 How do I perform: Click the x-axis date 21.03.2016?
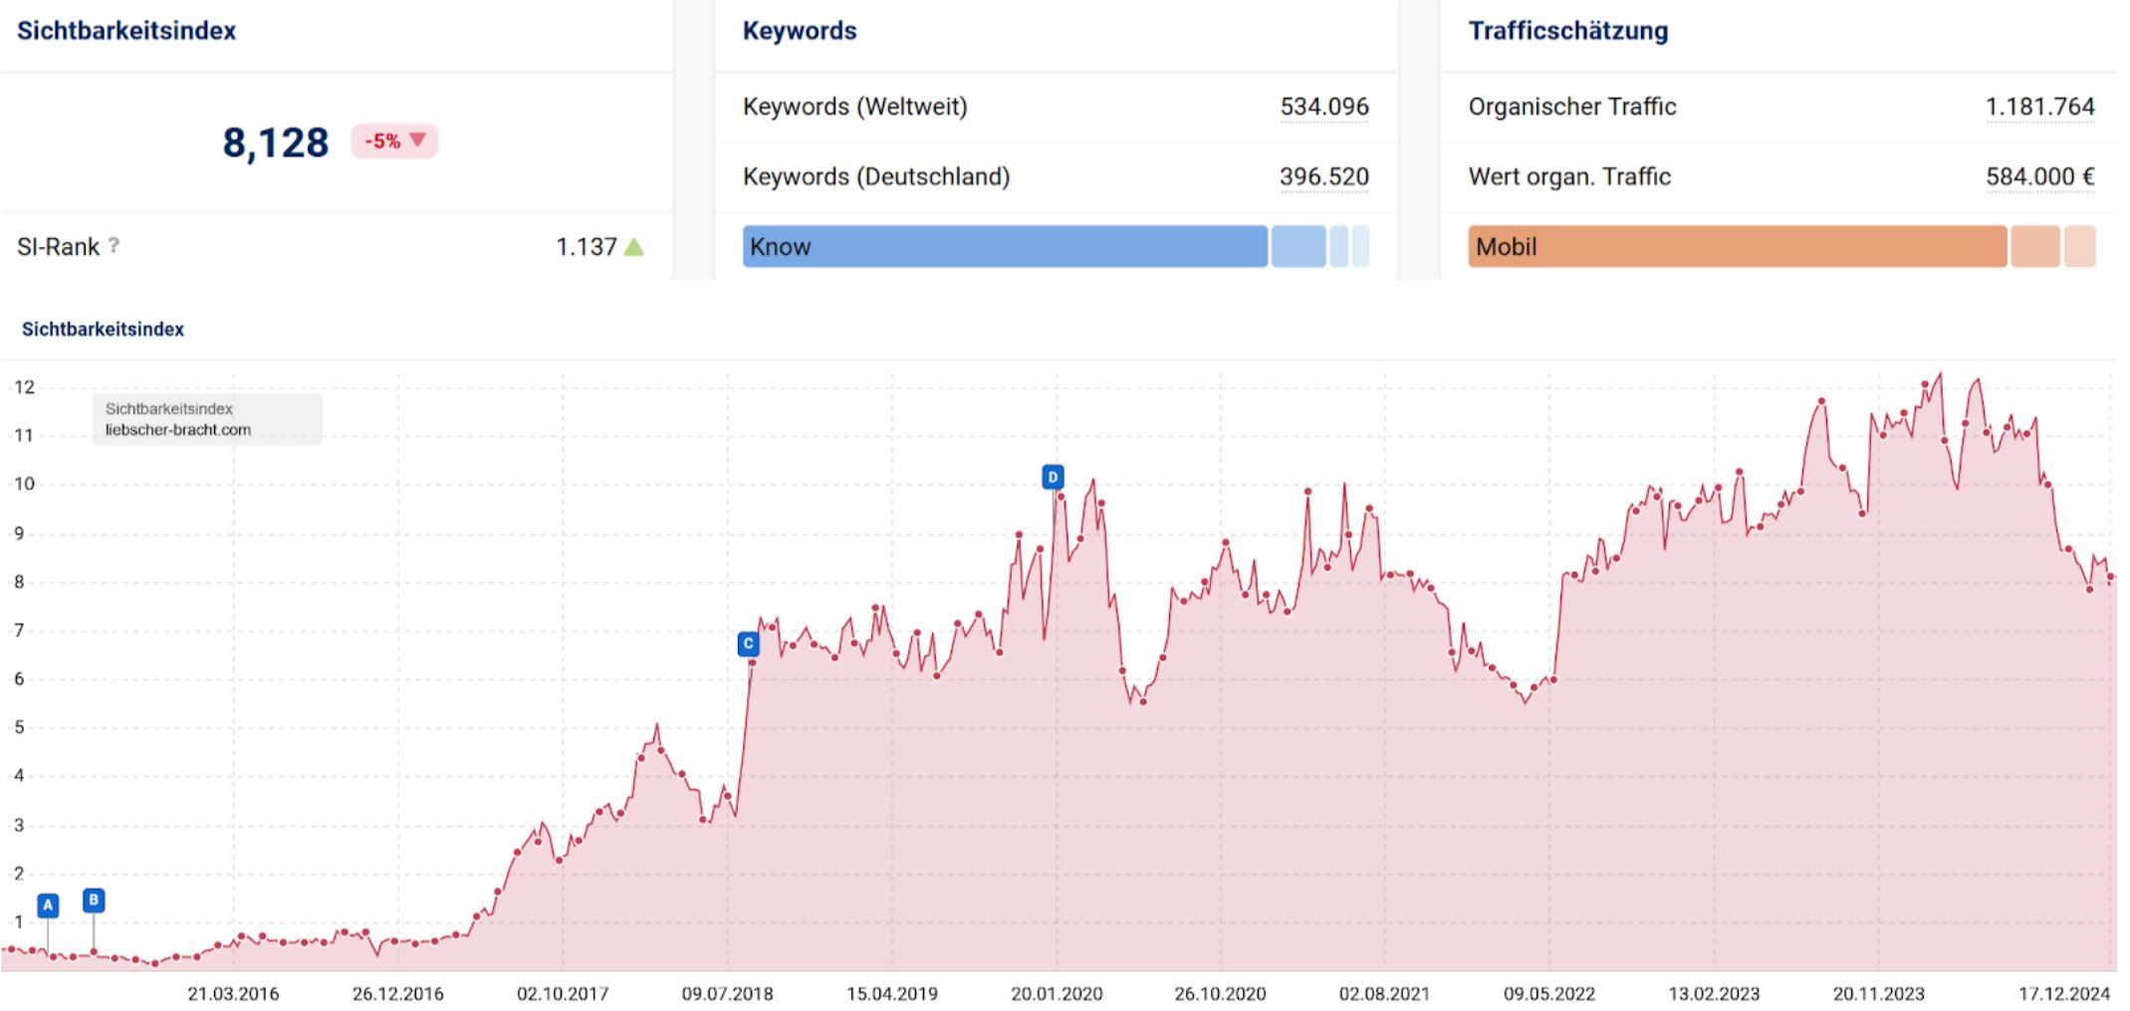[233, 993]
